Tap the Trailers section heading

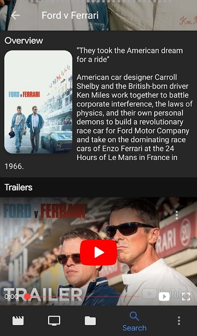coord(19,187)
